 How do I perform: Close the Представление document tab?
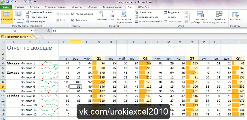click(x=31, y=37)
